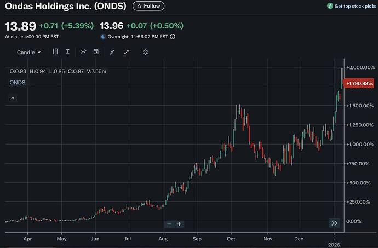The width and height of the screenshot is (378, 248).
Task: Click the +1,000.00% axis label
Action: click(x=360, y=144)
